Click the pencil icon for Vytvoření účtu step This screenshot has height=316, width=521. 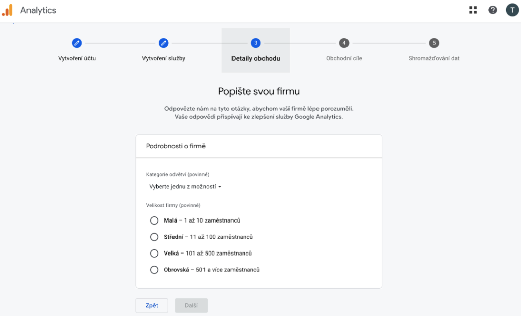pos(77,43)
